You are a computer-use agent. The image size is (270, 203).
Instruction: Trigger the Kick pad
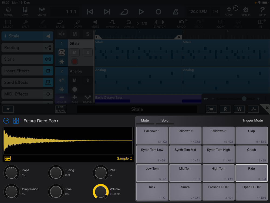click(152, 192)
